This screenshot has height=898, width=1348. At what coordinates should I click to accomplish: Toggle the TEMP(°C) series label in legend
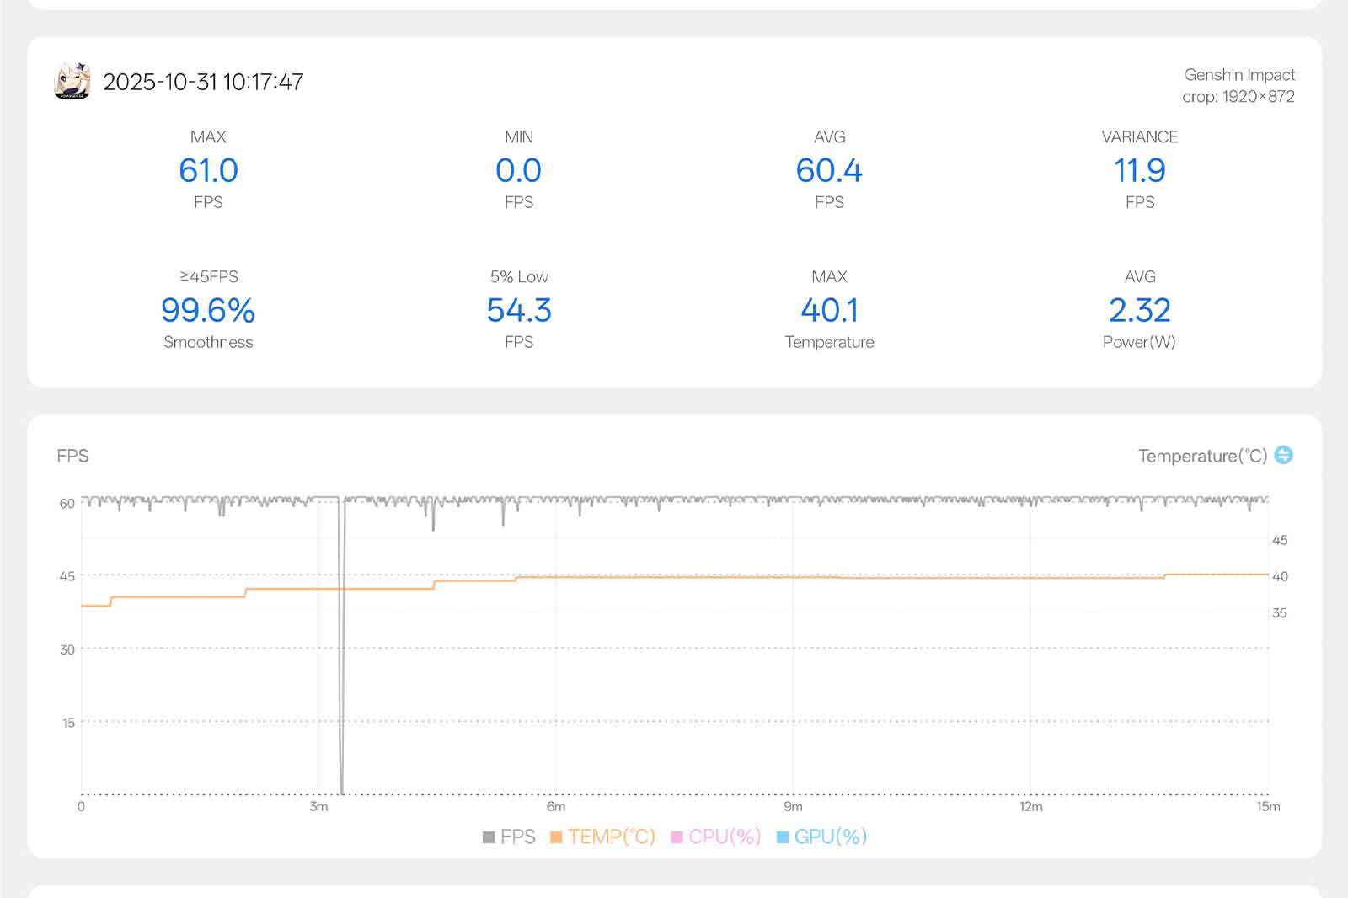pos(611,837)
